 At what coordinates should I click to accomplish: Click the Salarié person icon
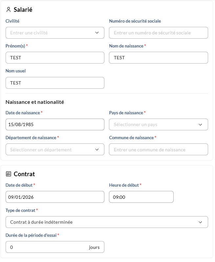coord(9,10)
